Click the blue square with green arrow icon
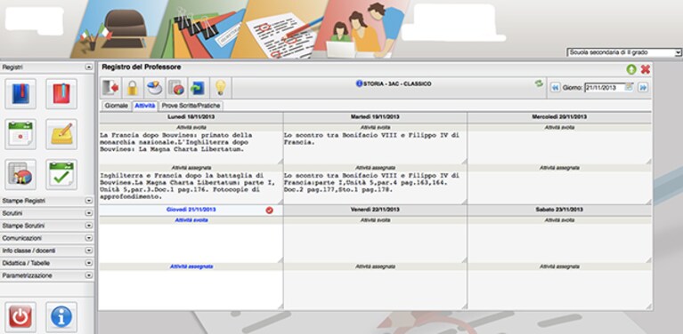683x334 pixels. (x=199, y=88)
